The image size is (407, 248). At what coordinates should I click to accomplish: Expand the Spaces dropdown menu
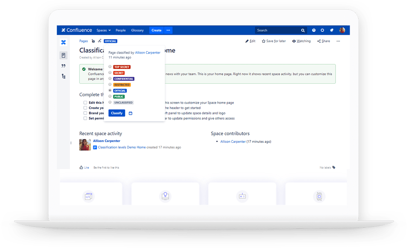[x=104, y=30]
